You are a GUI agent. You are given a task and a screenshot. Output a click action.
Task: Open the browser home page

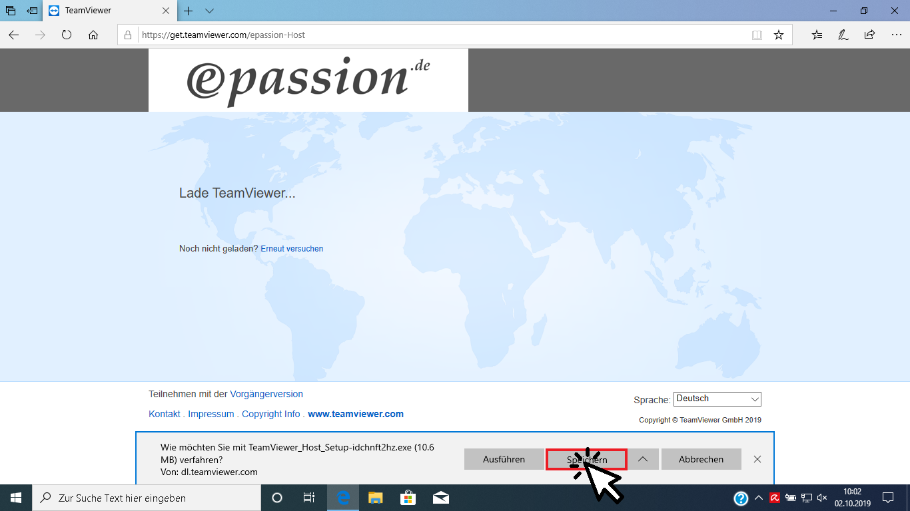[93, 35]
